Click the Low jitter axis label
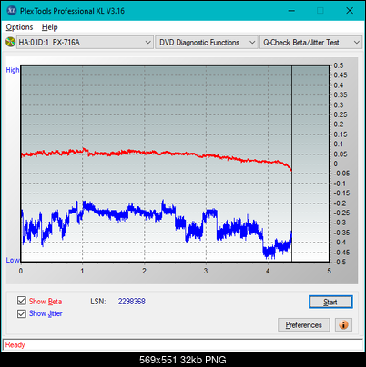The width and height of the screenshot is (366, 367). (13, 260)
